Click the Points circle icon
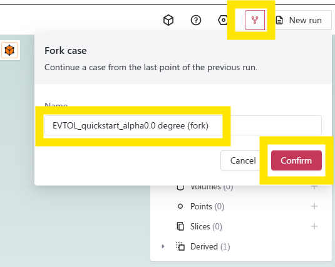The width and height of the screenshot is (335, 267). (180, 206)
